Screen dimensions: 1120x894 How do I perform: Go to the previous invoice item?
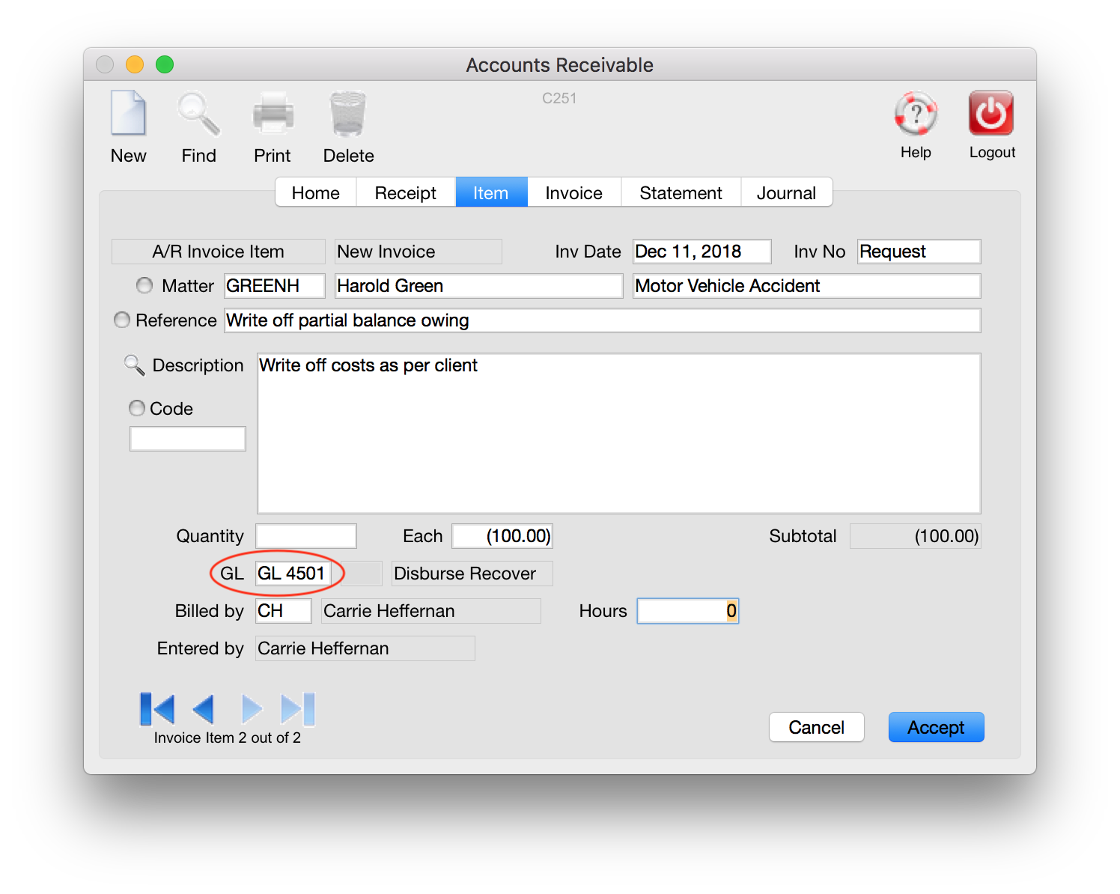[x=204, y=709]
